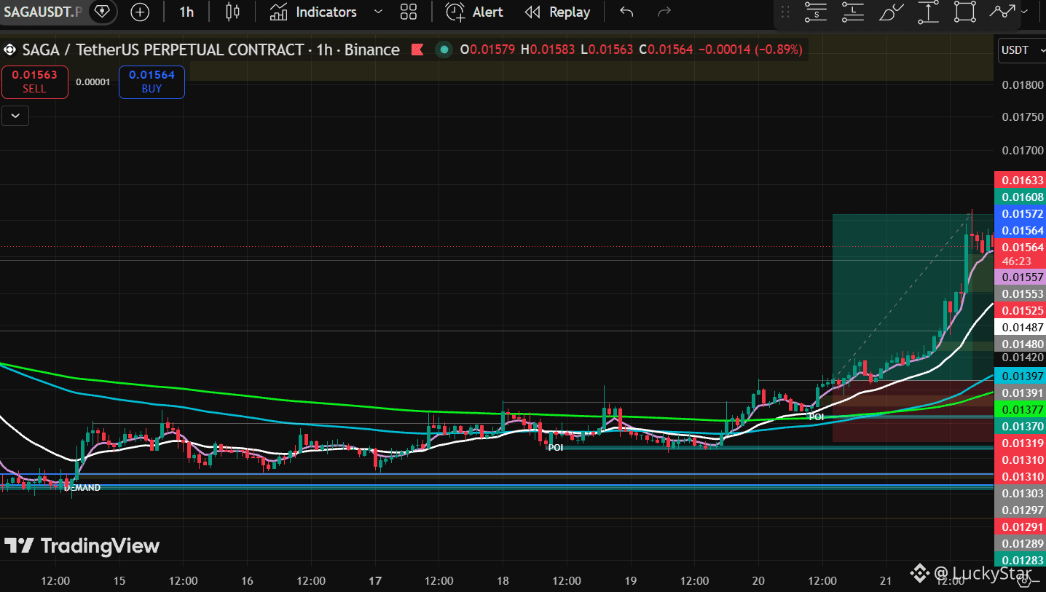Open the candlestick chart type menu
This screenshot has height=592, width=1046.
[232, 12]
